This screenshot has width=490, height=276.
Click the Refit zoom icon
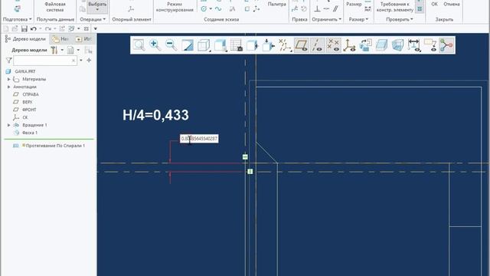point(139,45)
